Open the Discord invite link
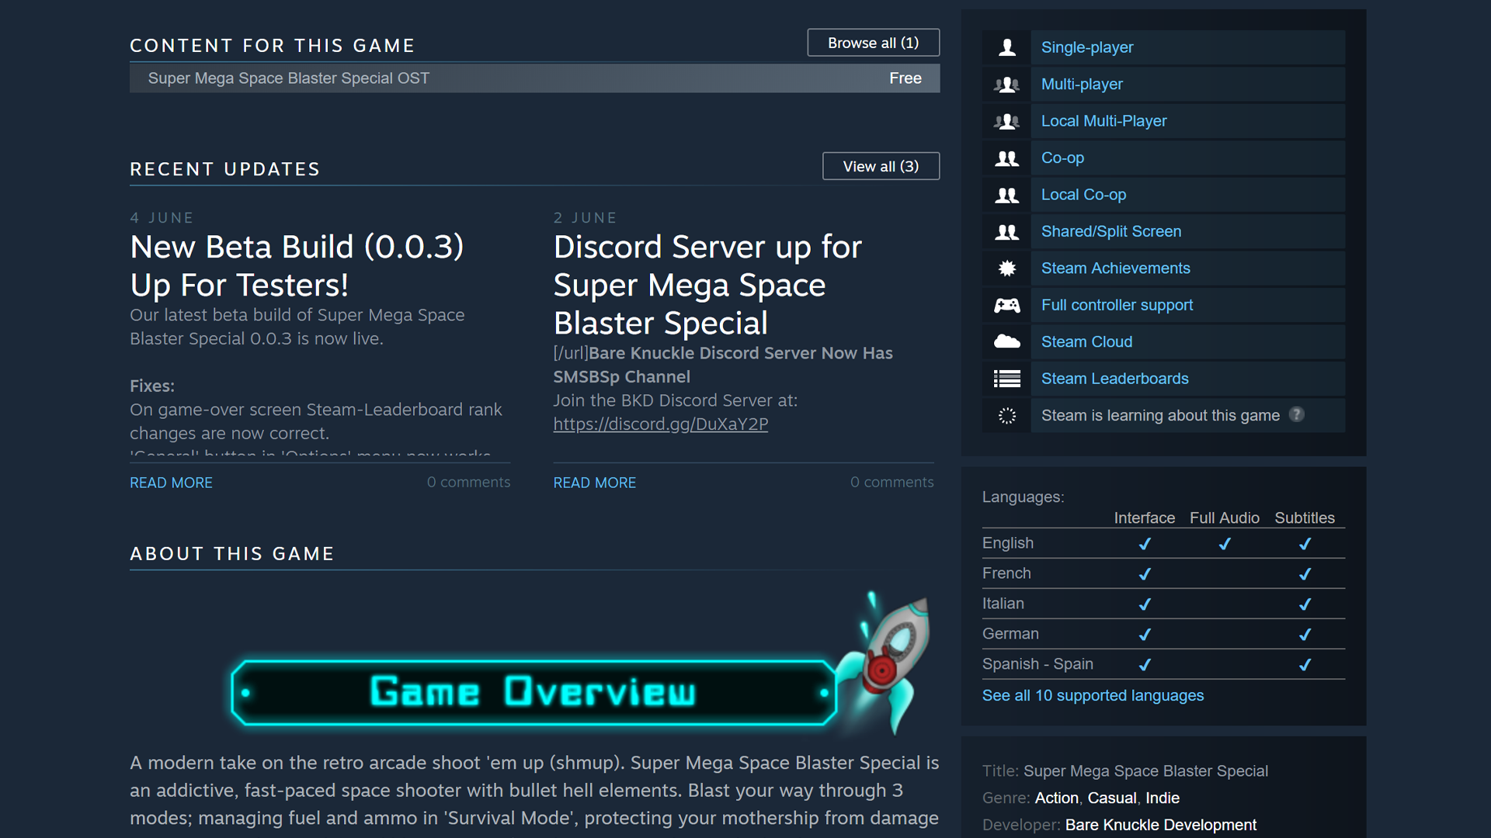Image resolution: width=1491 pixels, height=838 pixels. [x=660, y=424]
